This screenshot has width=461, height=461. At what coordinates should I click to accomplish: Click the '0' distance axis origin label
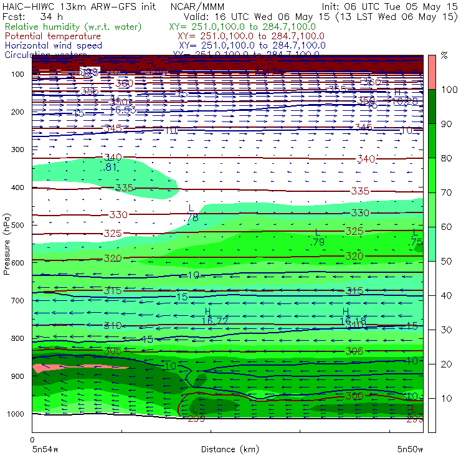click(x=32, y=440)
